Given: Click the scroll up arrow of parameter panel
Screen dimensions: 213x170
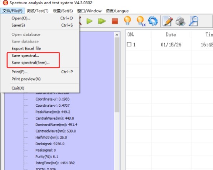Looking at the screenshot, I should pos(117,35).
